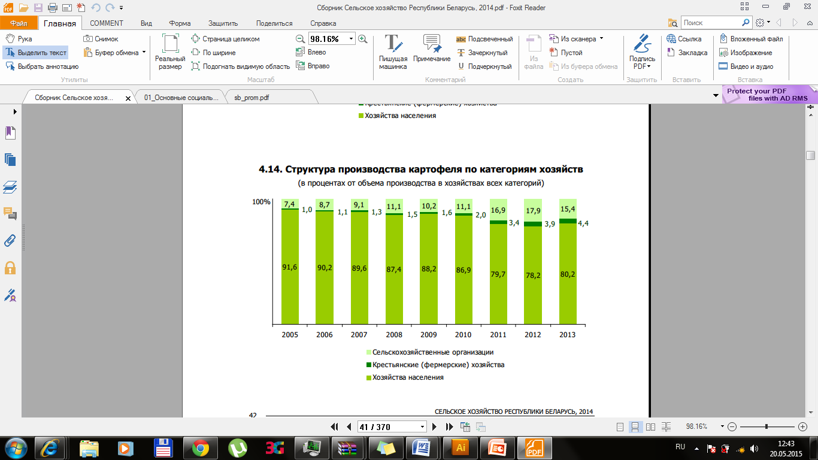Go to last page
The height and width of the screenshot is (460, 818).
tap(450, 426)
